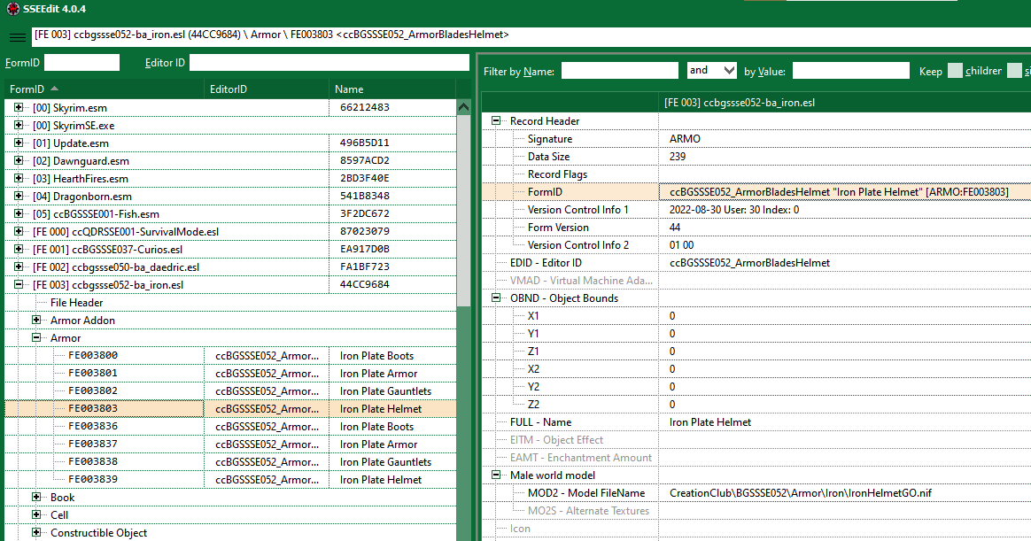Select the VMAD - Virtual Machine Adapter row
Screen dimensions: 1031x541
click(x=756, y=281)
